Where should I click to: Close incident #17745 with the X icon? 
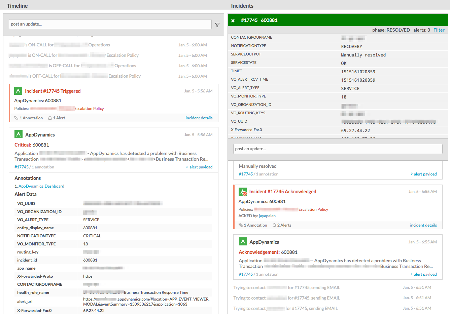coord(233,21)
